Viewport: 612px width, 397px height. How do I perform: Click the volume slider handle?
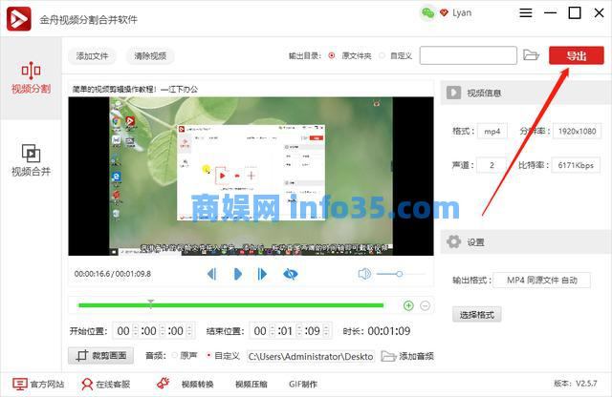(x=397, y=274)
